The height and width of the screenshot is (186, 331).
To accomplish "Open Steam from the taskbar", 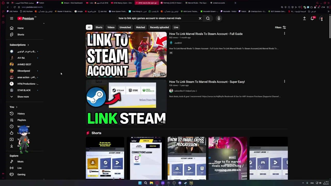I will click(x=185, y=183).
